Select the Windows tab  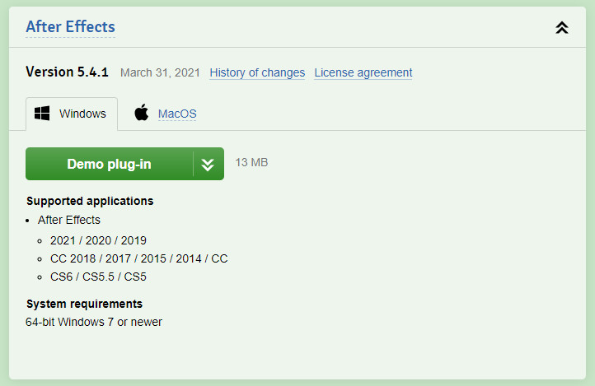72,114
